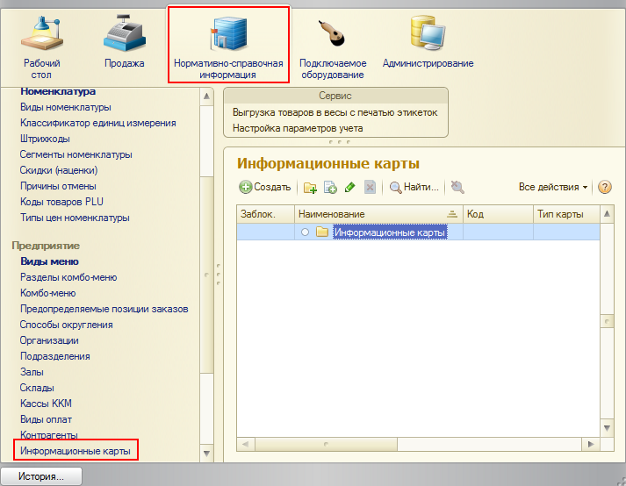Open the Рабочий стол section
This screenshot has height=486, width=626.
tap(42, 44)
